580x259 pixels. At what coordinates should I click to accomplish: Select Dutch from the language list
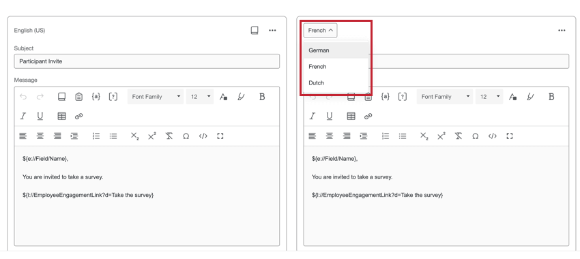(336, 82)
